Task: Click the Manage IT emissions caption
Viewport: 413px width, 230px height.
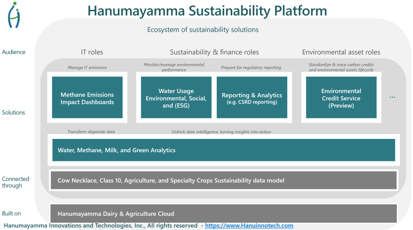Action: [87, 67]
